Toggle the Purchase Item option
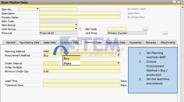 [136, 17]
